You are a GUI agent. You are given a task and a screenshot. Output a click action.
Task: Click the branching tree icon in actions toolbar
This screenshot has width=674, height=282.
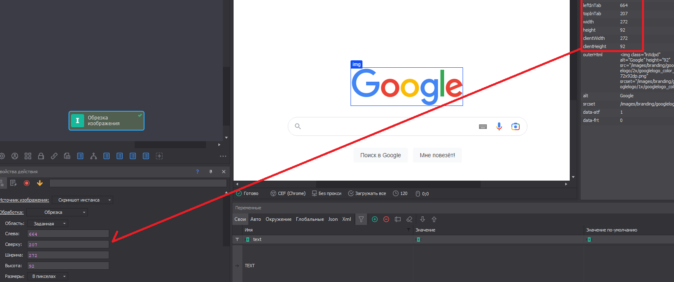tap(94, 156)
